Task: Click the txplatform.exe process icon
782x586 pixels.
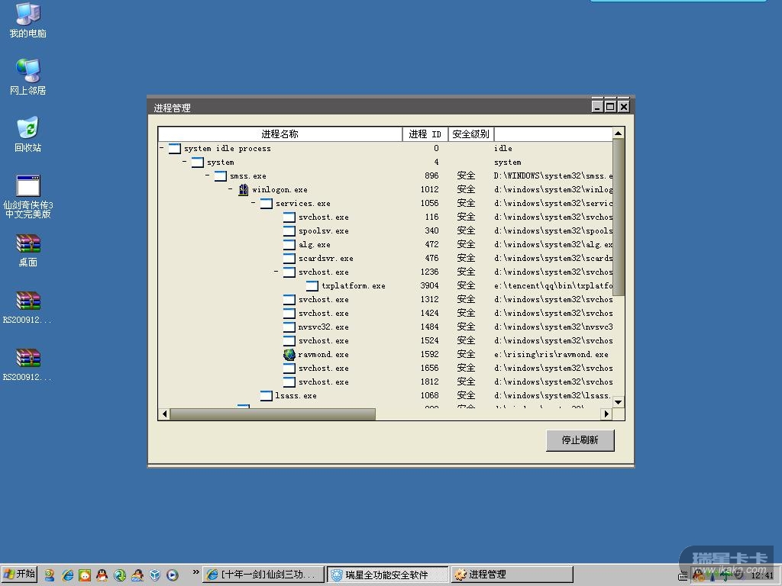Action: [312, 286]
